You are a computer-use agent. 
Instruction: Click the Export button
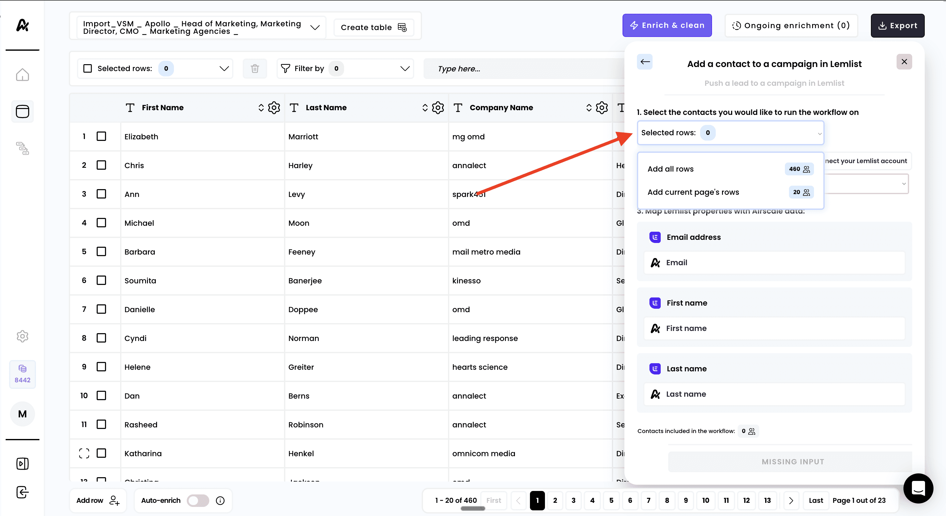coord(897,26)
